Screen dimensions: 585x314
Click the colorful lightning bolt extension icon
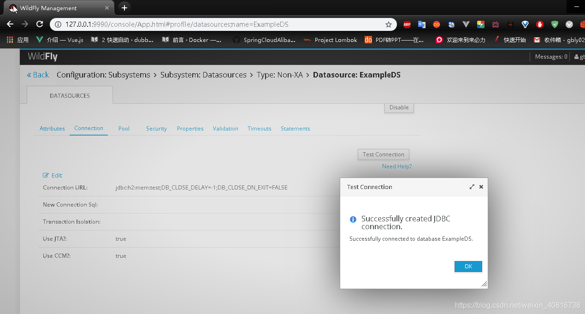click(x=481, y=24)
